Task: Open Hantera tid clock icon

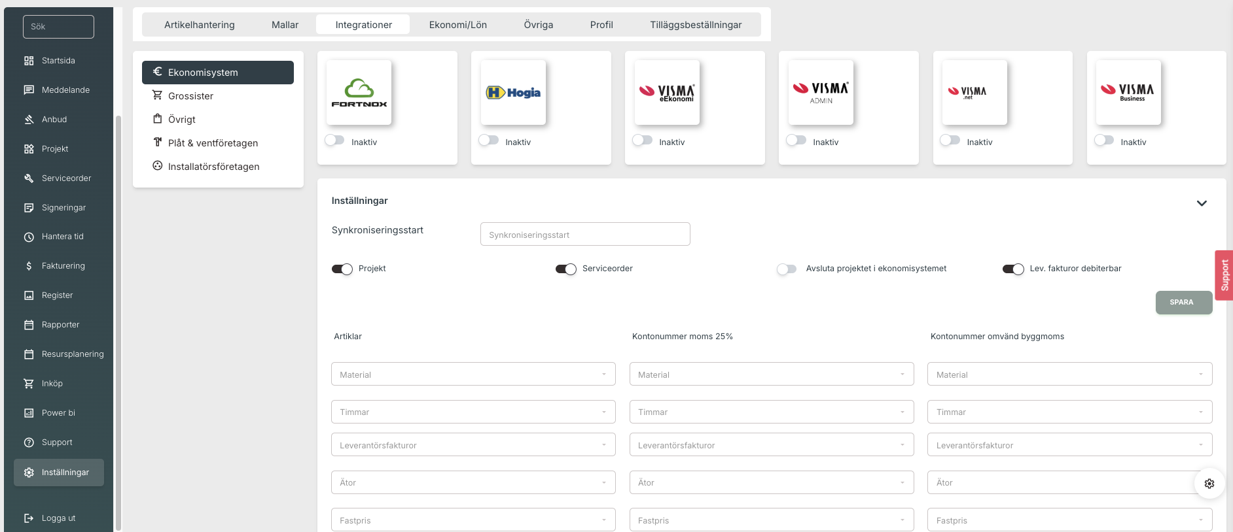Action: click(x=29, y=237)
